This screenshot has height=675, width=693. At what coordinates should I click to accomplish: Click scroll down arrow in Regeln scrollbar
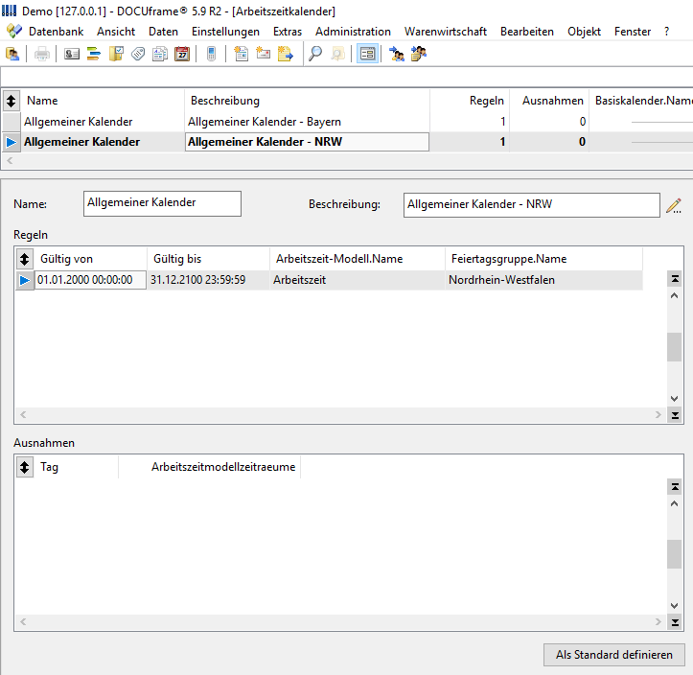point(675,398)
